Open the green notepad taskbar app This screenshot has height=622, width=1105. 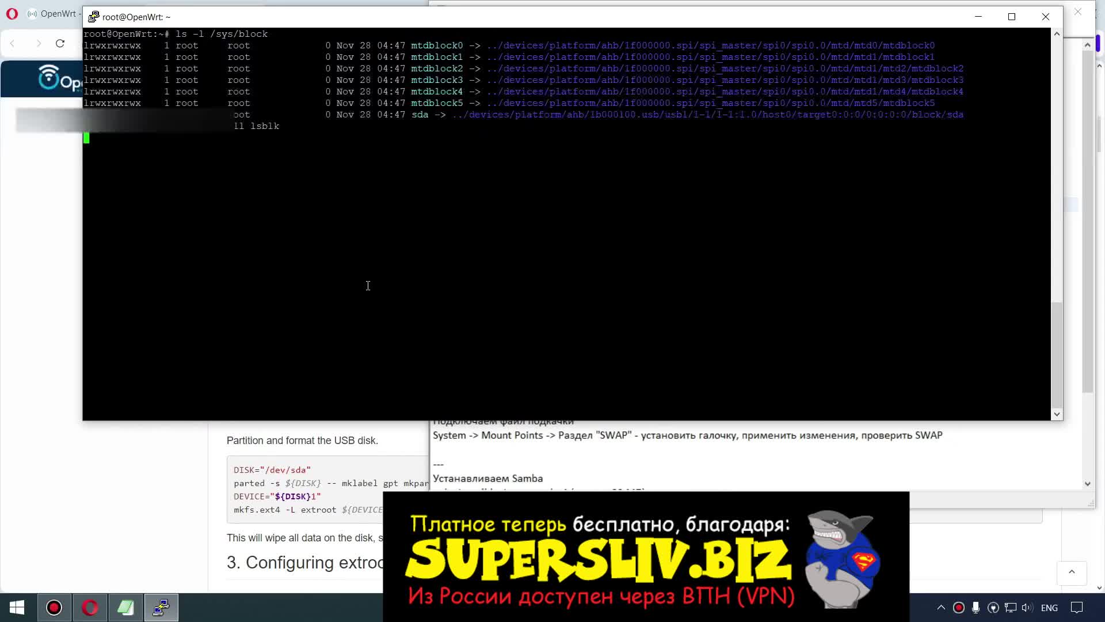click(125, 608)
